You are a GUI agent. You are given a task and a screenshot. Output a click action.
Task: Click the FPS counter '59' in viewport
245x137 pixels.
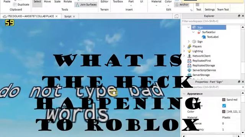[10, 23]
